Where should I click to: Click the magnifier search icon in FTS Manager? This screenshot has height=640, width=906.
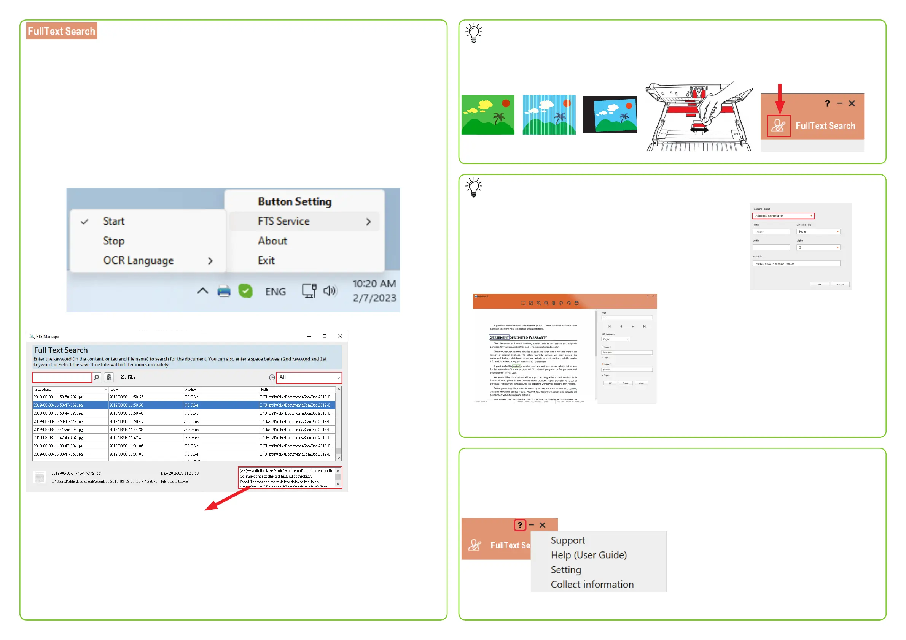(96, 377)
